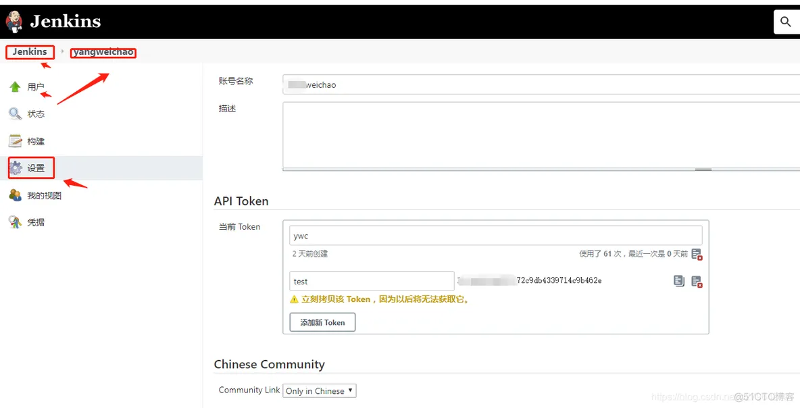Click the ywc token name field

click(x=495, y=236)
